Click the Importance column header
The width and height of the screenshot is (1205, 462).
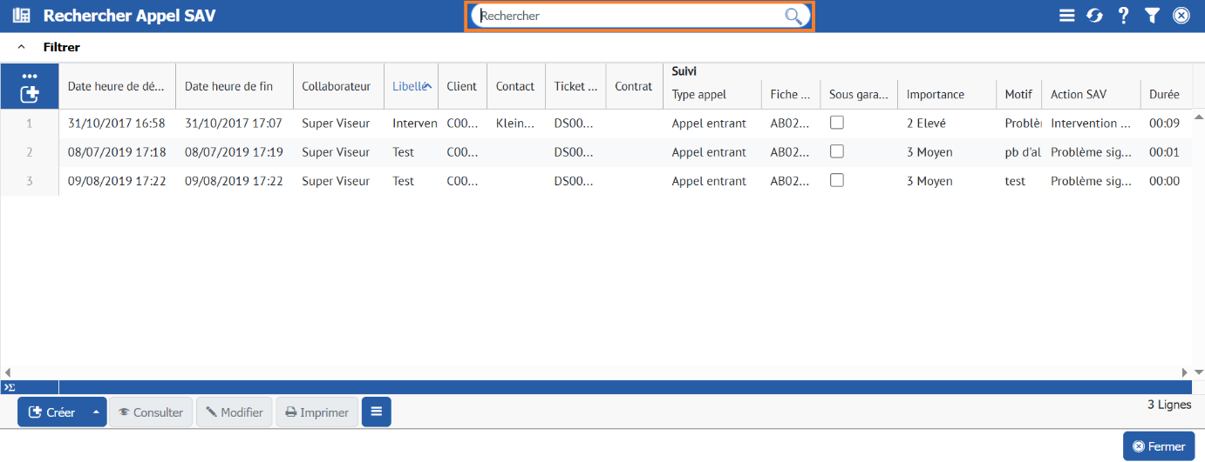(x=935, y=94)
